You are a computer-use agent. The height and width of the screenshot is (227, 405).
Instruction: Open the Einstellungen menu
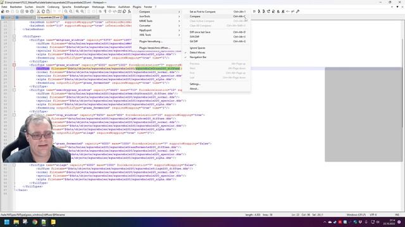pyautogui.click(x=82, y=7)
